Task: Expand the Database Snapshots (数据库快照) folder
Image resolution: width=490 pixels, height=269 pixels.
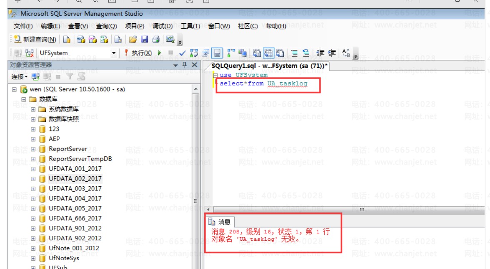Action: click(33, 119)
